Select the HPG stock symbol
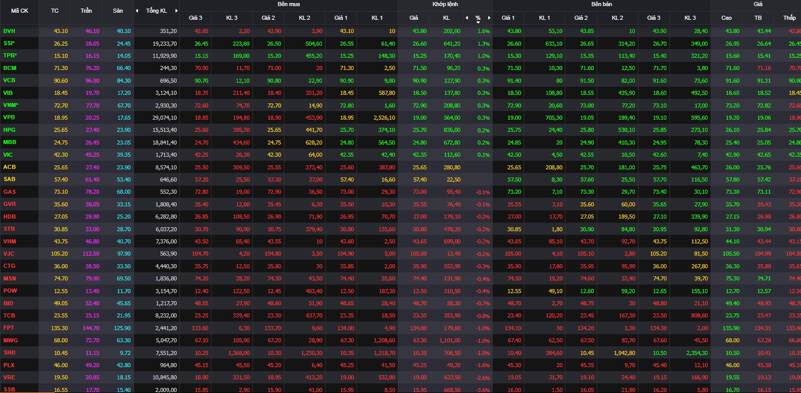801x393 pixels. point(9,130)
